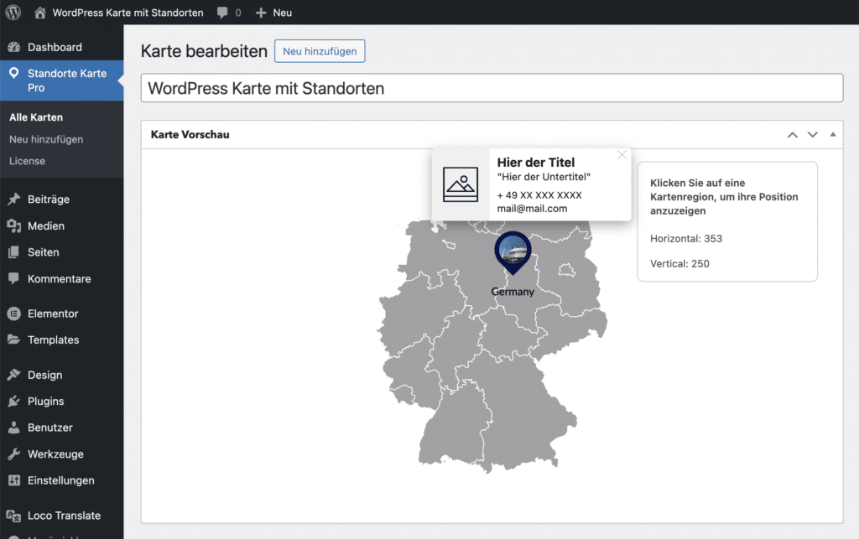Click the image placeholder icon in popup

461,184
